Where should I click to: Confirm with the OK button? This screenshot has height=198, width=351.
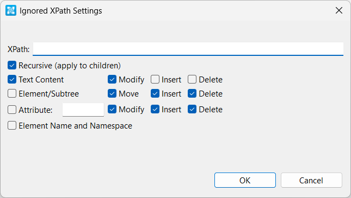coord(245,180)
